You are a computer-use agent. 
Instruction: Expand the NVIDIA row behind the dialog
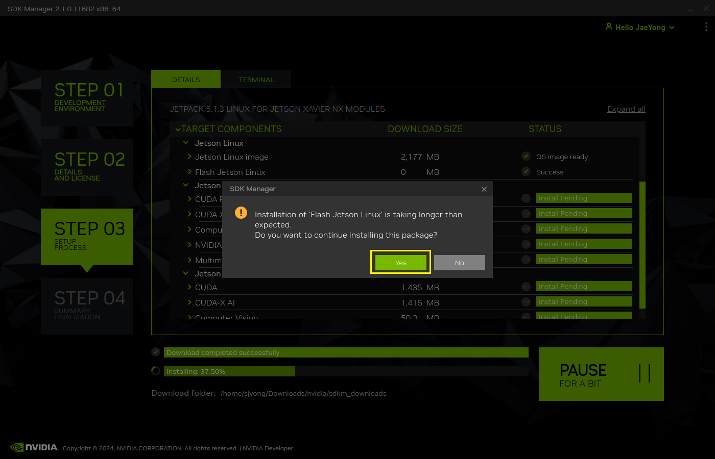[x=189, y=245]
